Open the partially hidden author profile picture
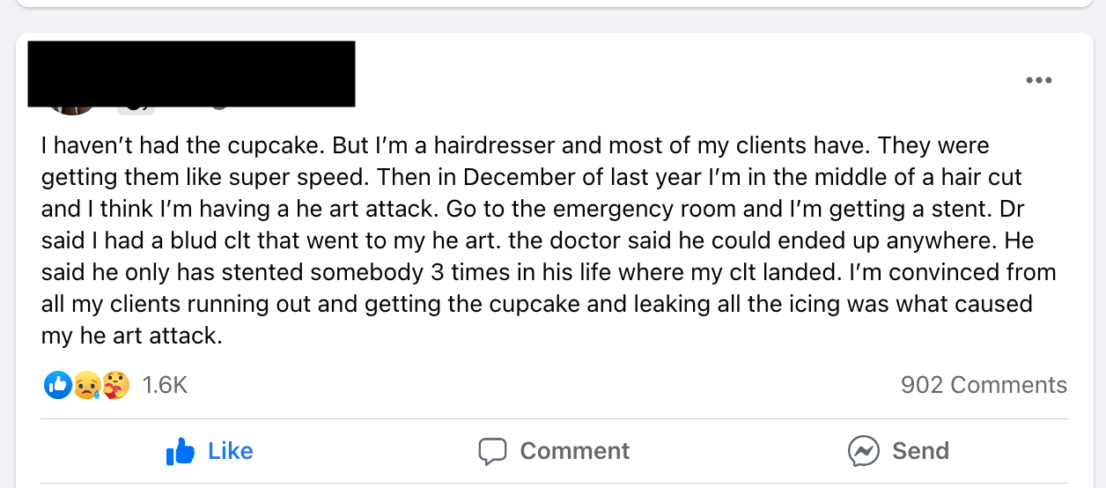 72,111
